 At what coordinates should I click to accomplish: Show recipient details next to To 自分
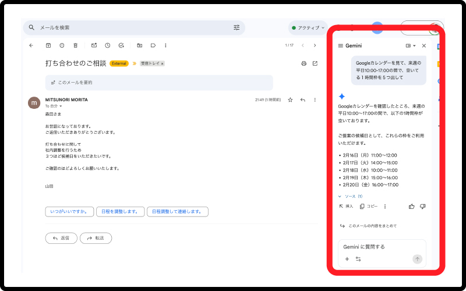coord(61,107)
